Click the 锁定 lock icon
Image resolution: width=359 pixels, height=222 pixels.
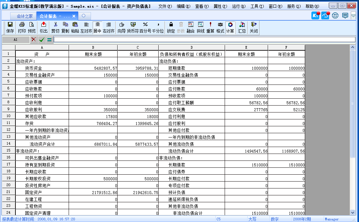pyautogui.click(x=171, y=27)
